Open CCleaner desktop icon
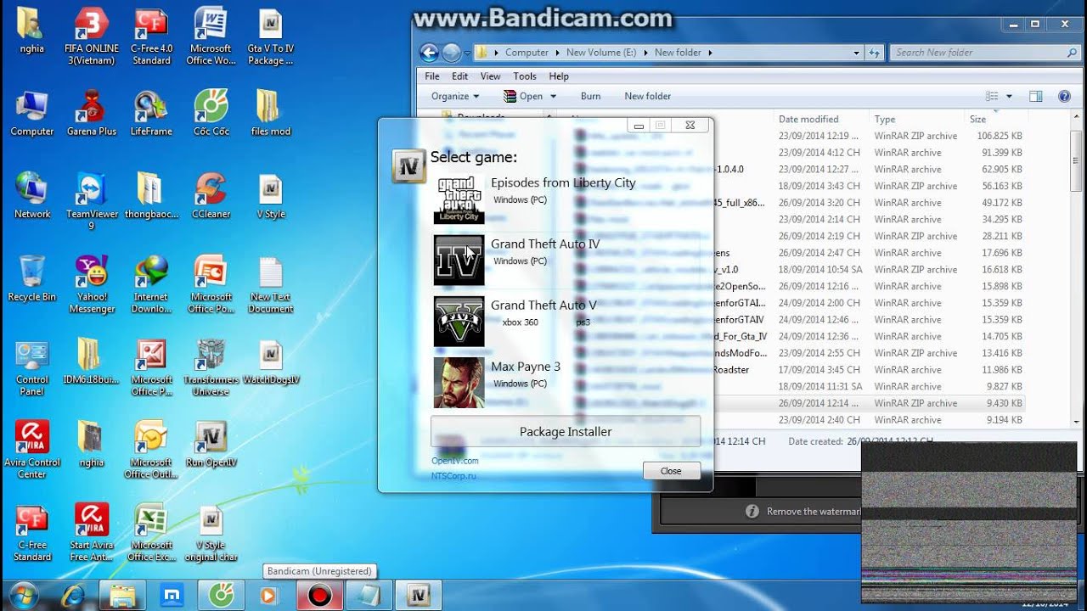The image size is (1087, 611). [211, 196]
